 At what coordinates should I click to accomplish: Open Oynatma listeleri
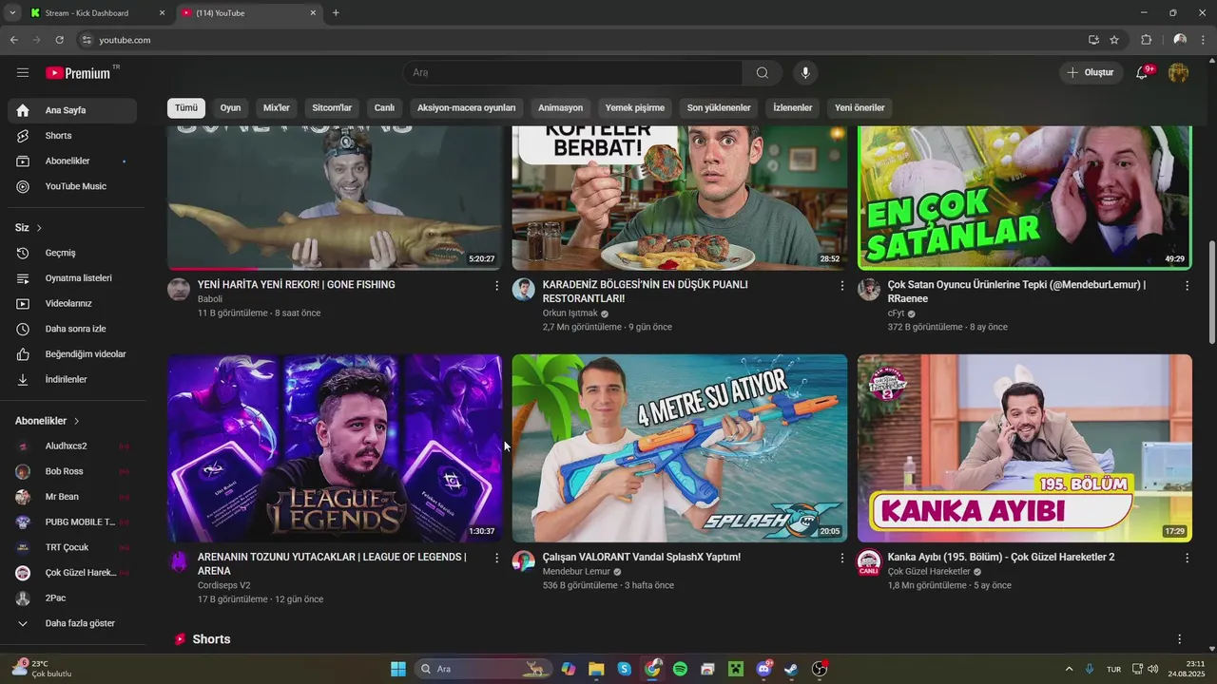72,278
